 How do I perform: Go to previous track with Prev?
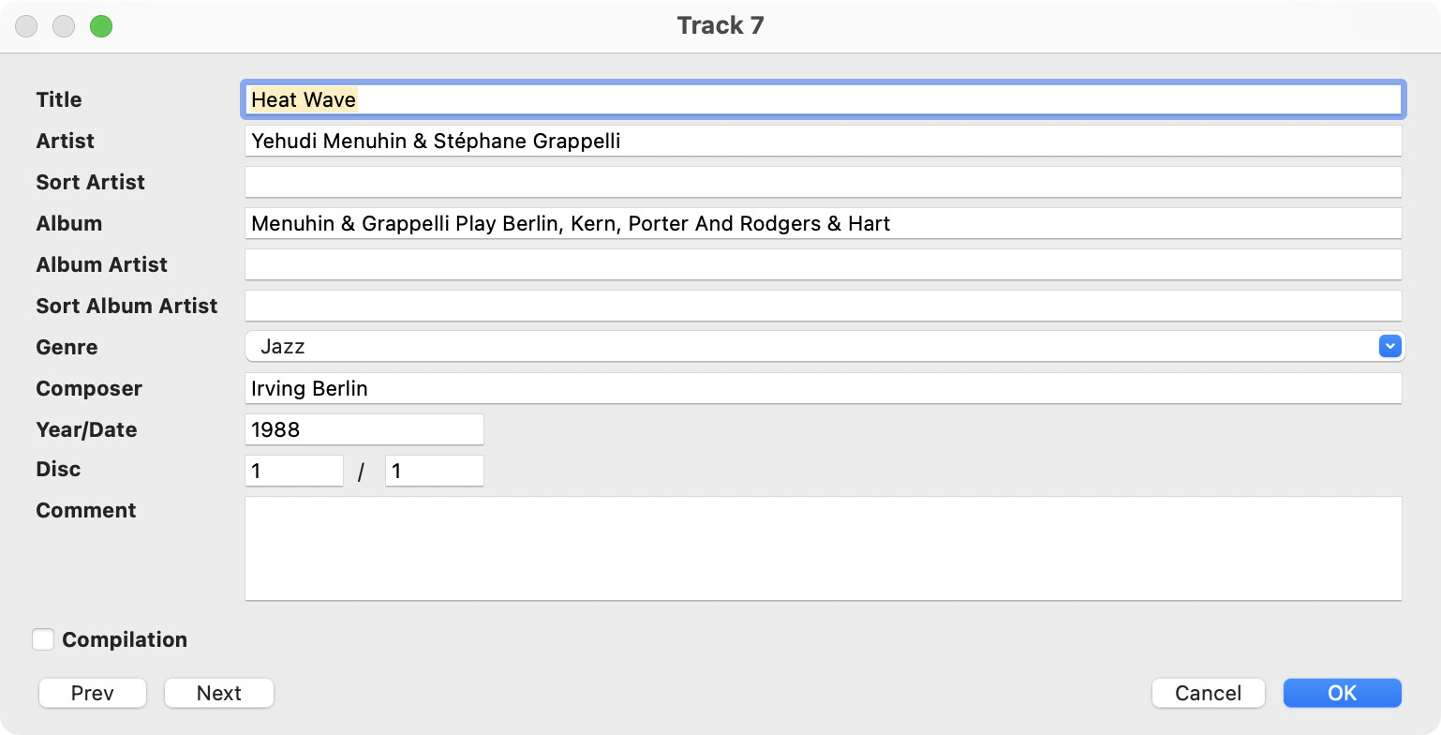pos(93,693)
